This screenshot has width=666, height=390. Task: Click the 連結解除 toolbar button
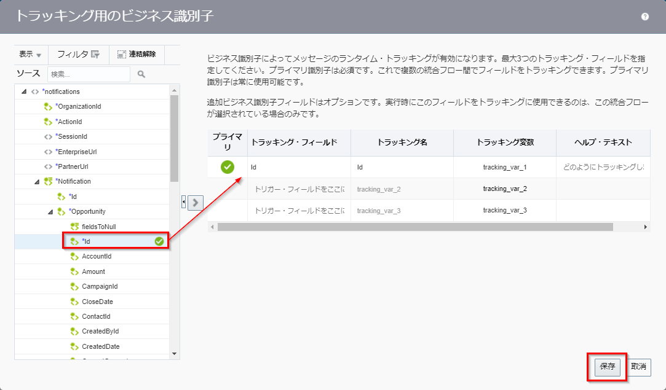(137, 55)
